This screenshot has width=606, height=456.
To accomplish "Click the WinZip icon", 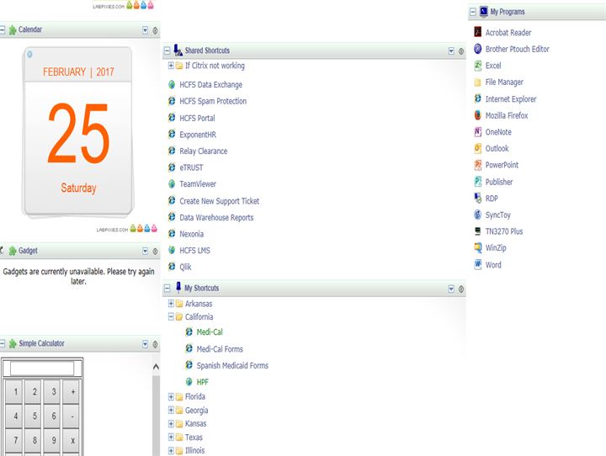I will [478, 248].
